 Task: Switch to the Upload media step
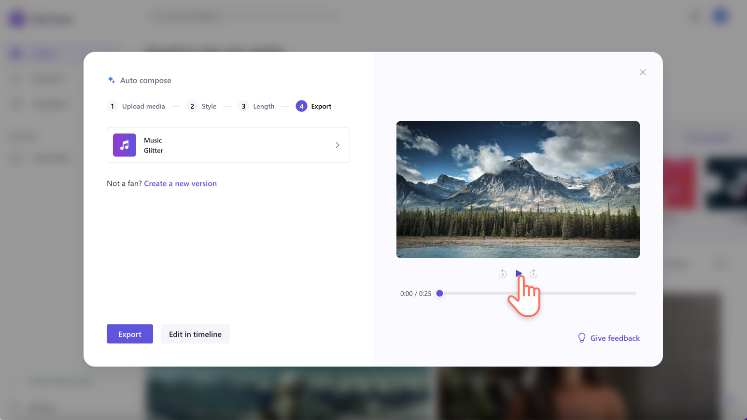143,106
